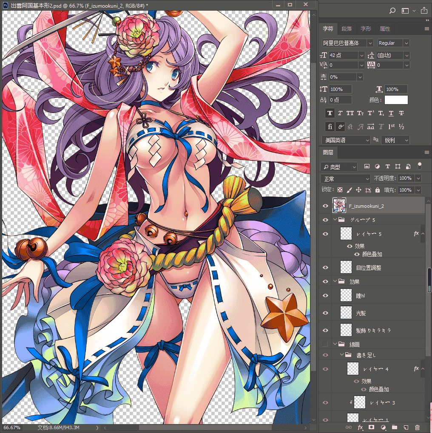The height and width of the screenshot is (433, 432).
Task: Click the text color swatch
Action: click(x=396, y=100)
